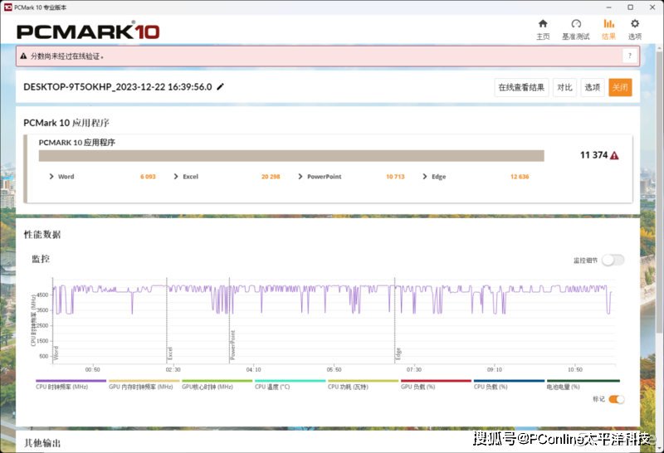
Task: Select CPU 功耗 (瓦特) legend
Action: coord(363,384)
